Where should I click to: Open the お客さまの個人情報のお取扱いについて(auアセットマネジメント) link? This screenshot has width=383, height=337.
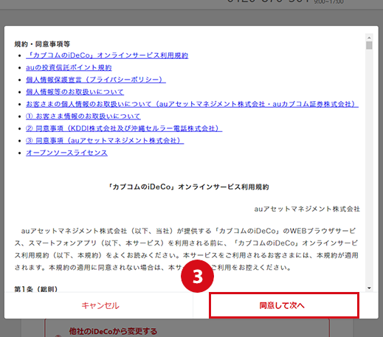[192, 104]
